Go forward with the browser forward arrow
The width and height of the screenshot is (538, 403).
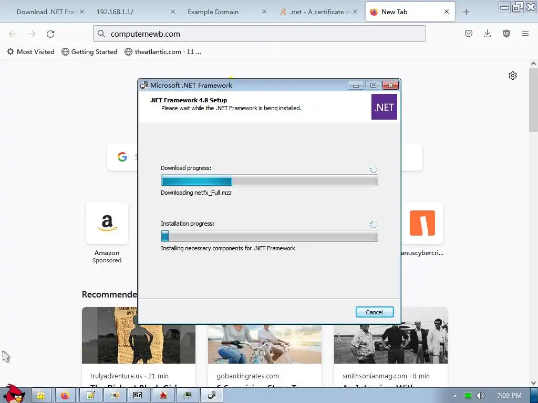pos(32,34)
